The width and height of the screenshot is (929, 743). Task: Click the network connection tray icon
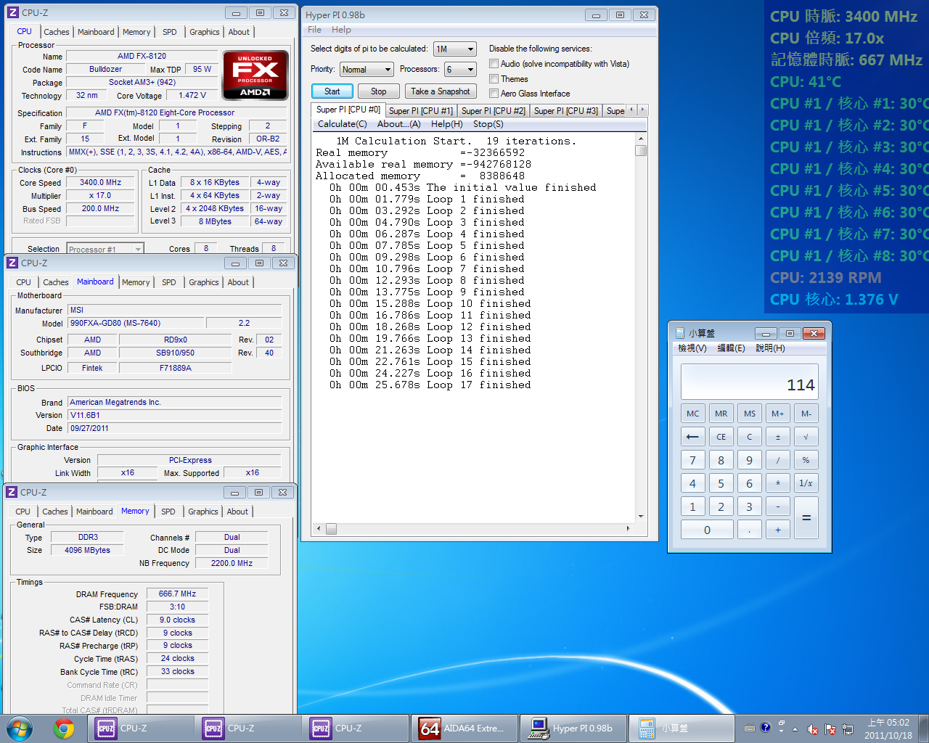pyautogui.click(x=847, y=729)
